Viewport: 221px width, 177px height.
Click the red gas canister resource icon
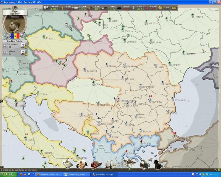pyautogui.click(x=147, y=8)
